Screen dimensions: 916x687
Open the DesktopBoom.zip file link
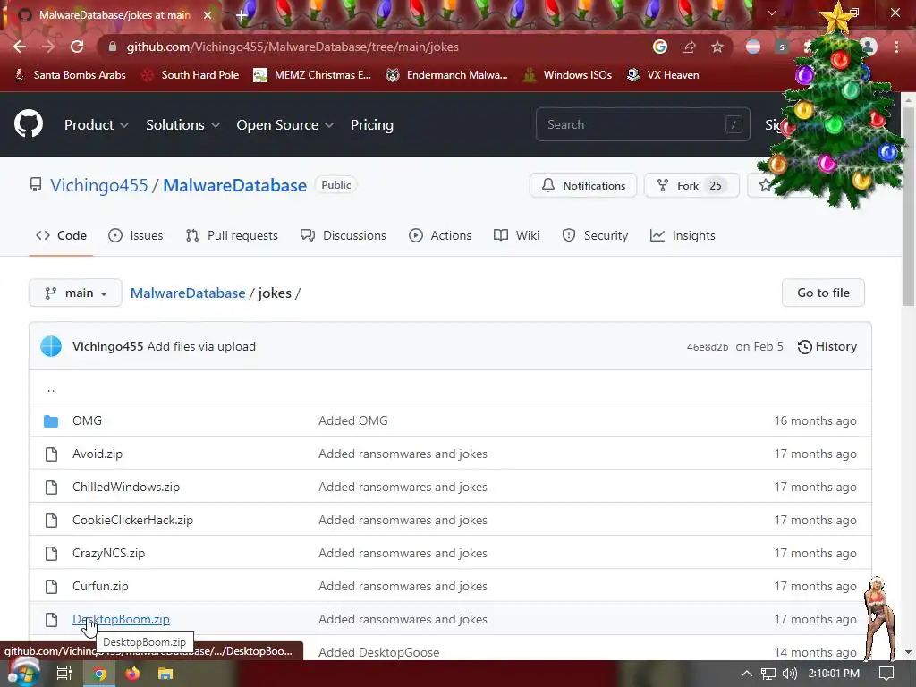pyautogui.click(x=121, y=619)
